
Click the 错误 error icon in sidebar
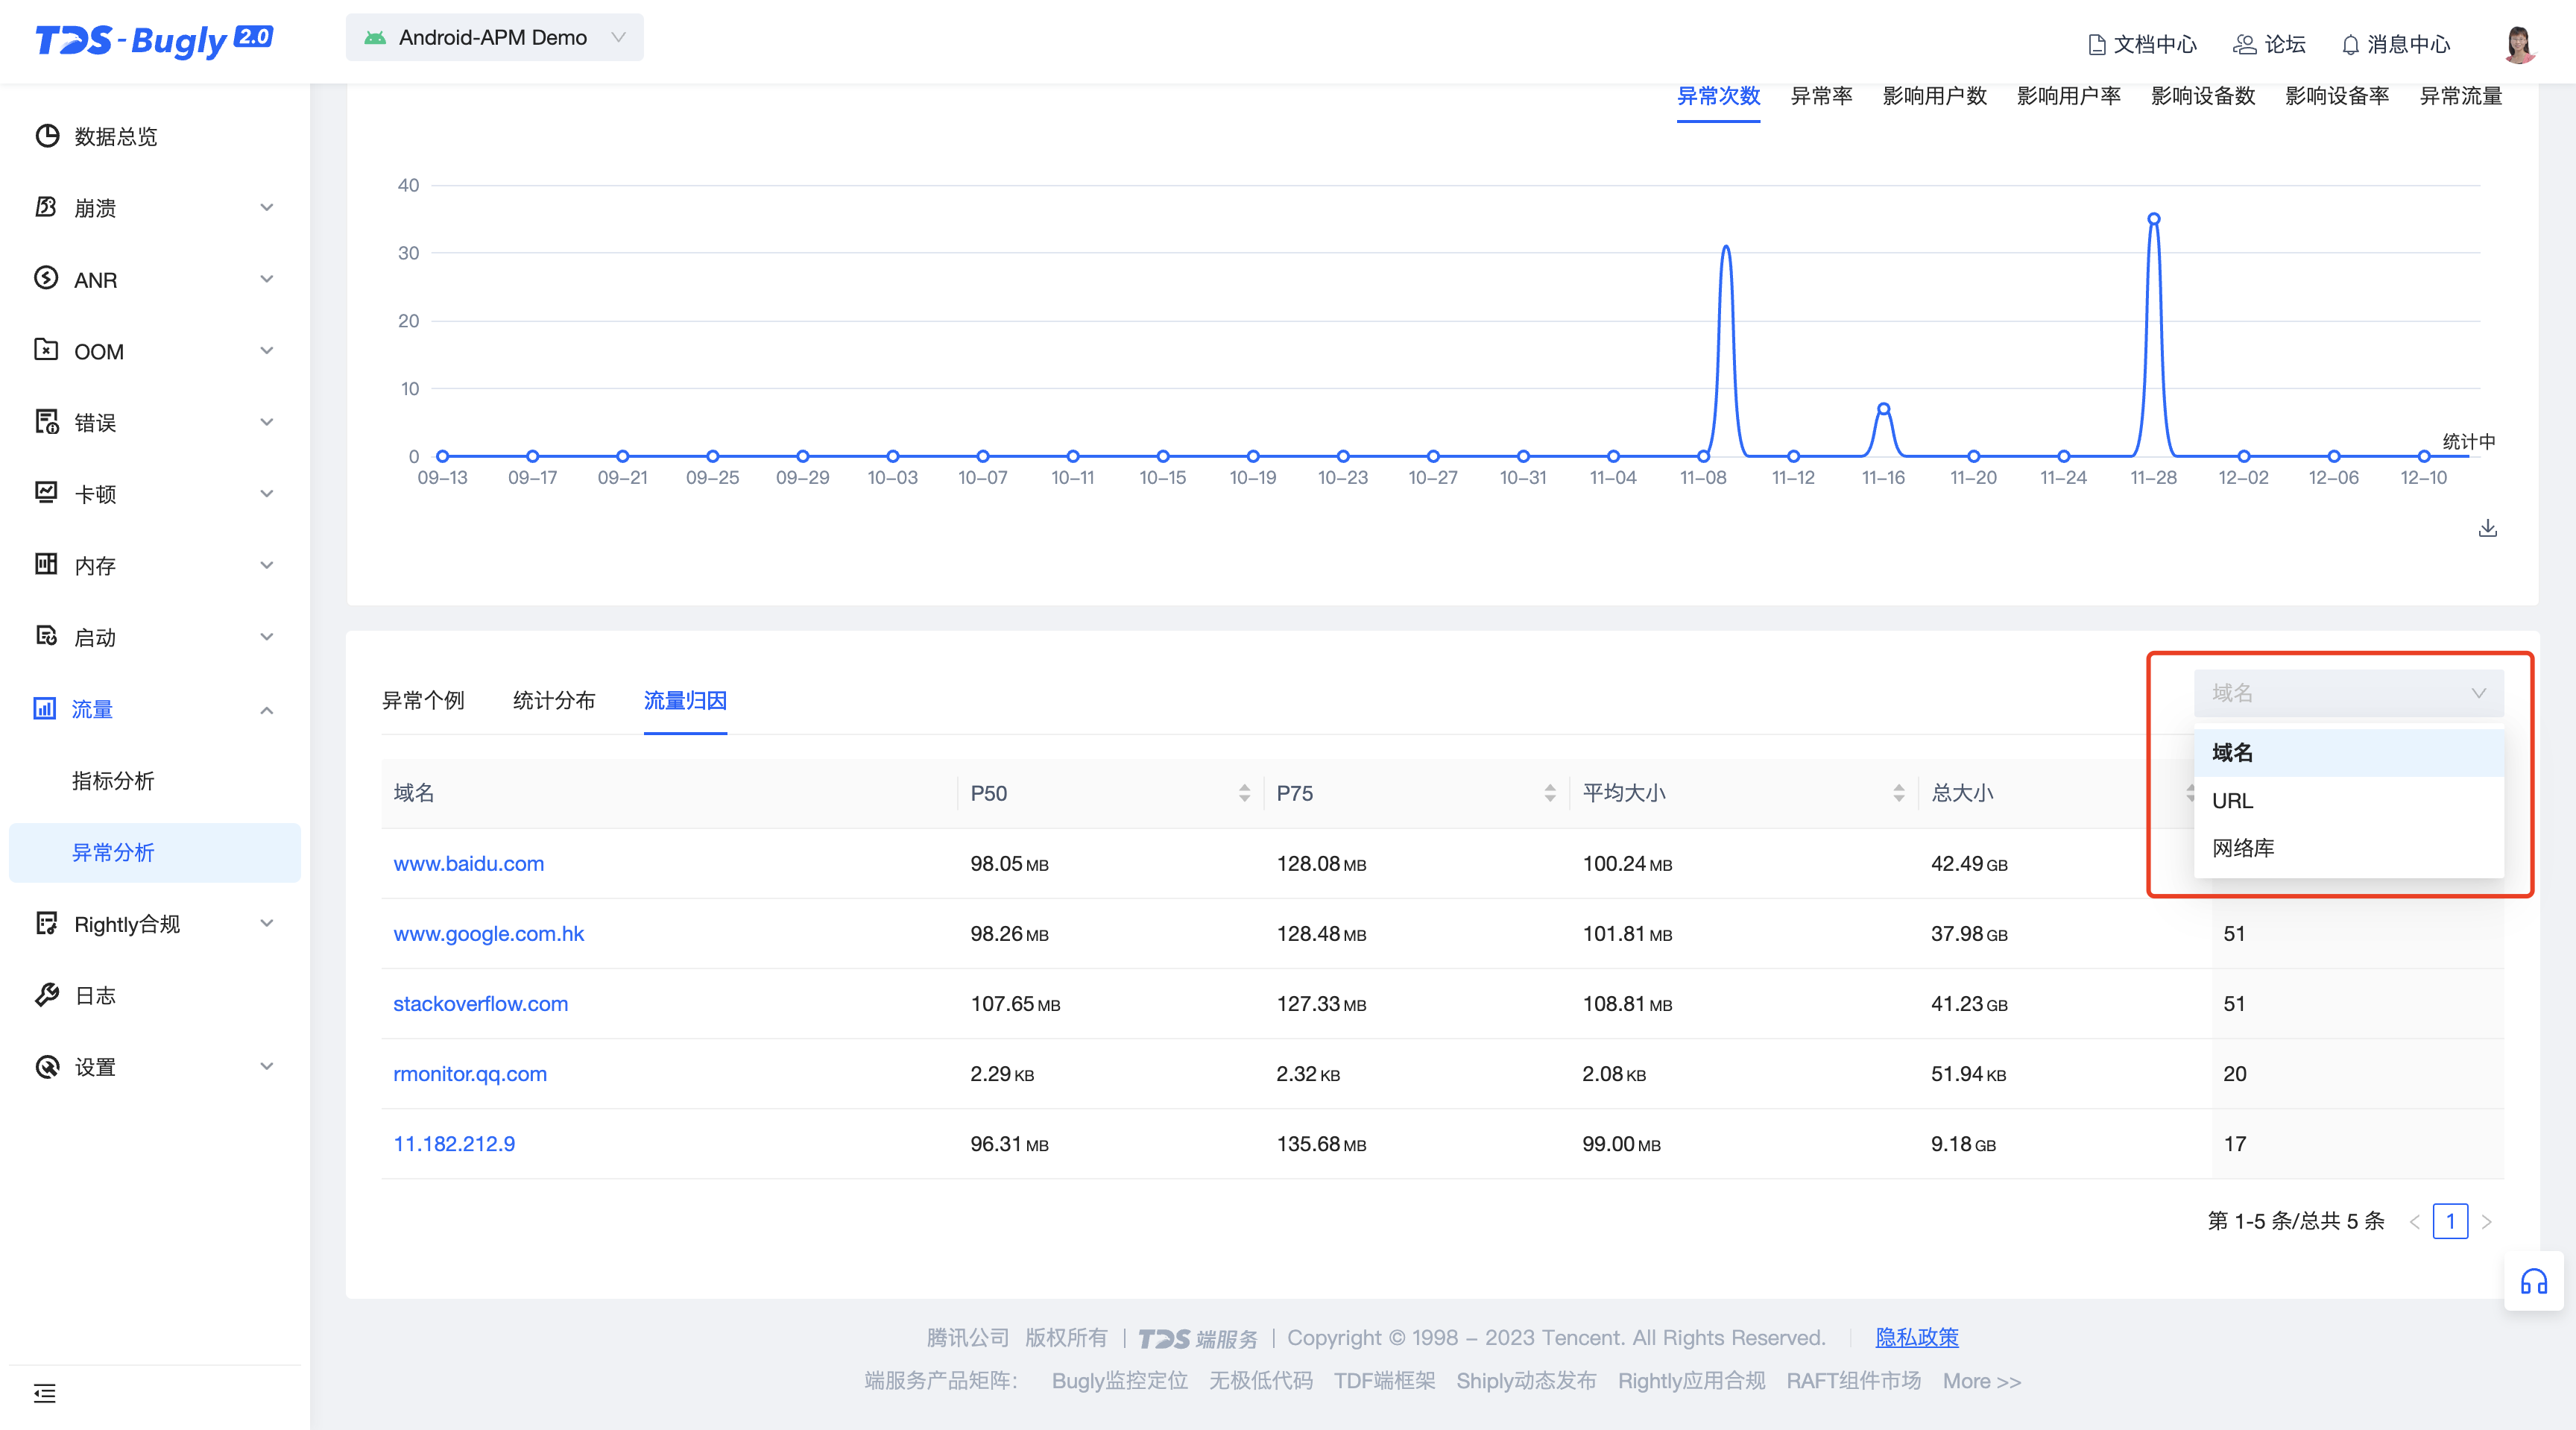pos(46,422)
